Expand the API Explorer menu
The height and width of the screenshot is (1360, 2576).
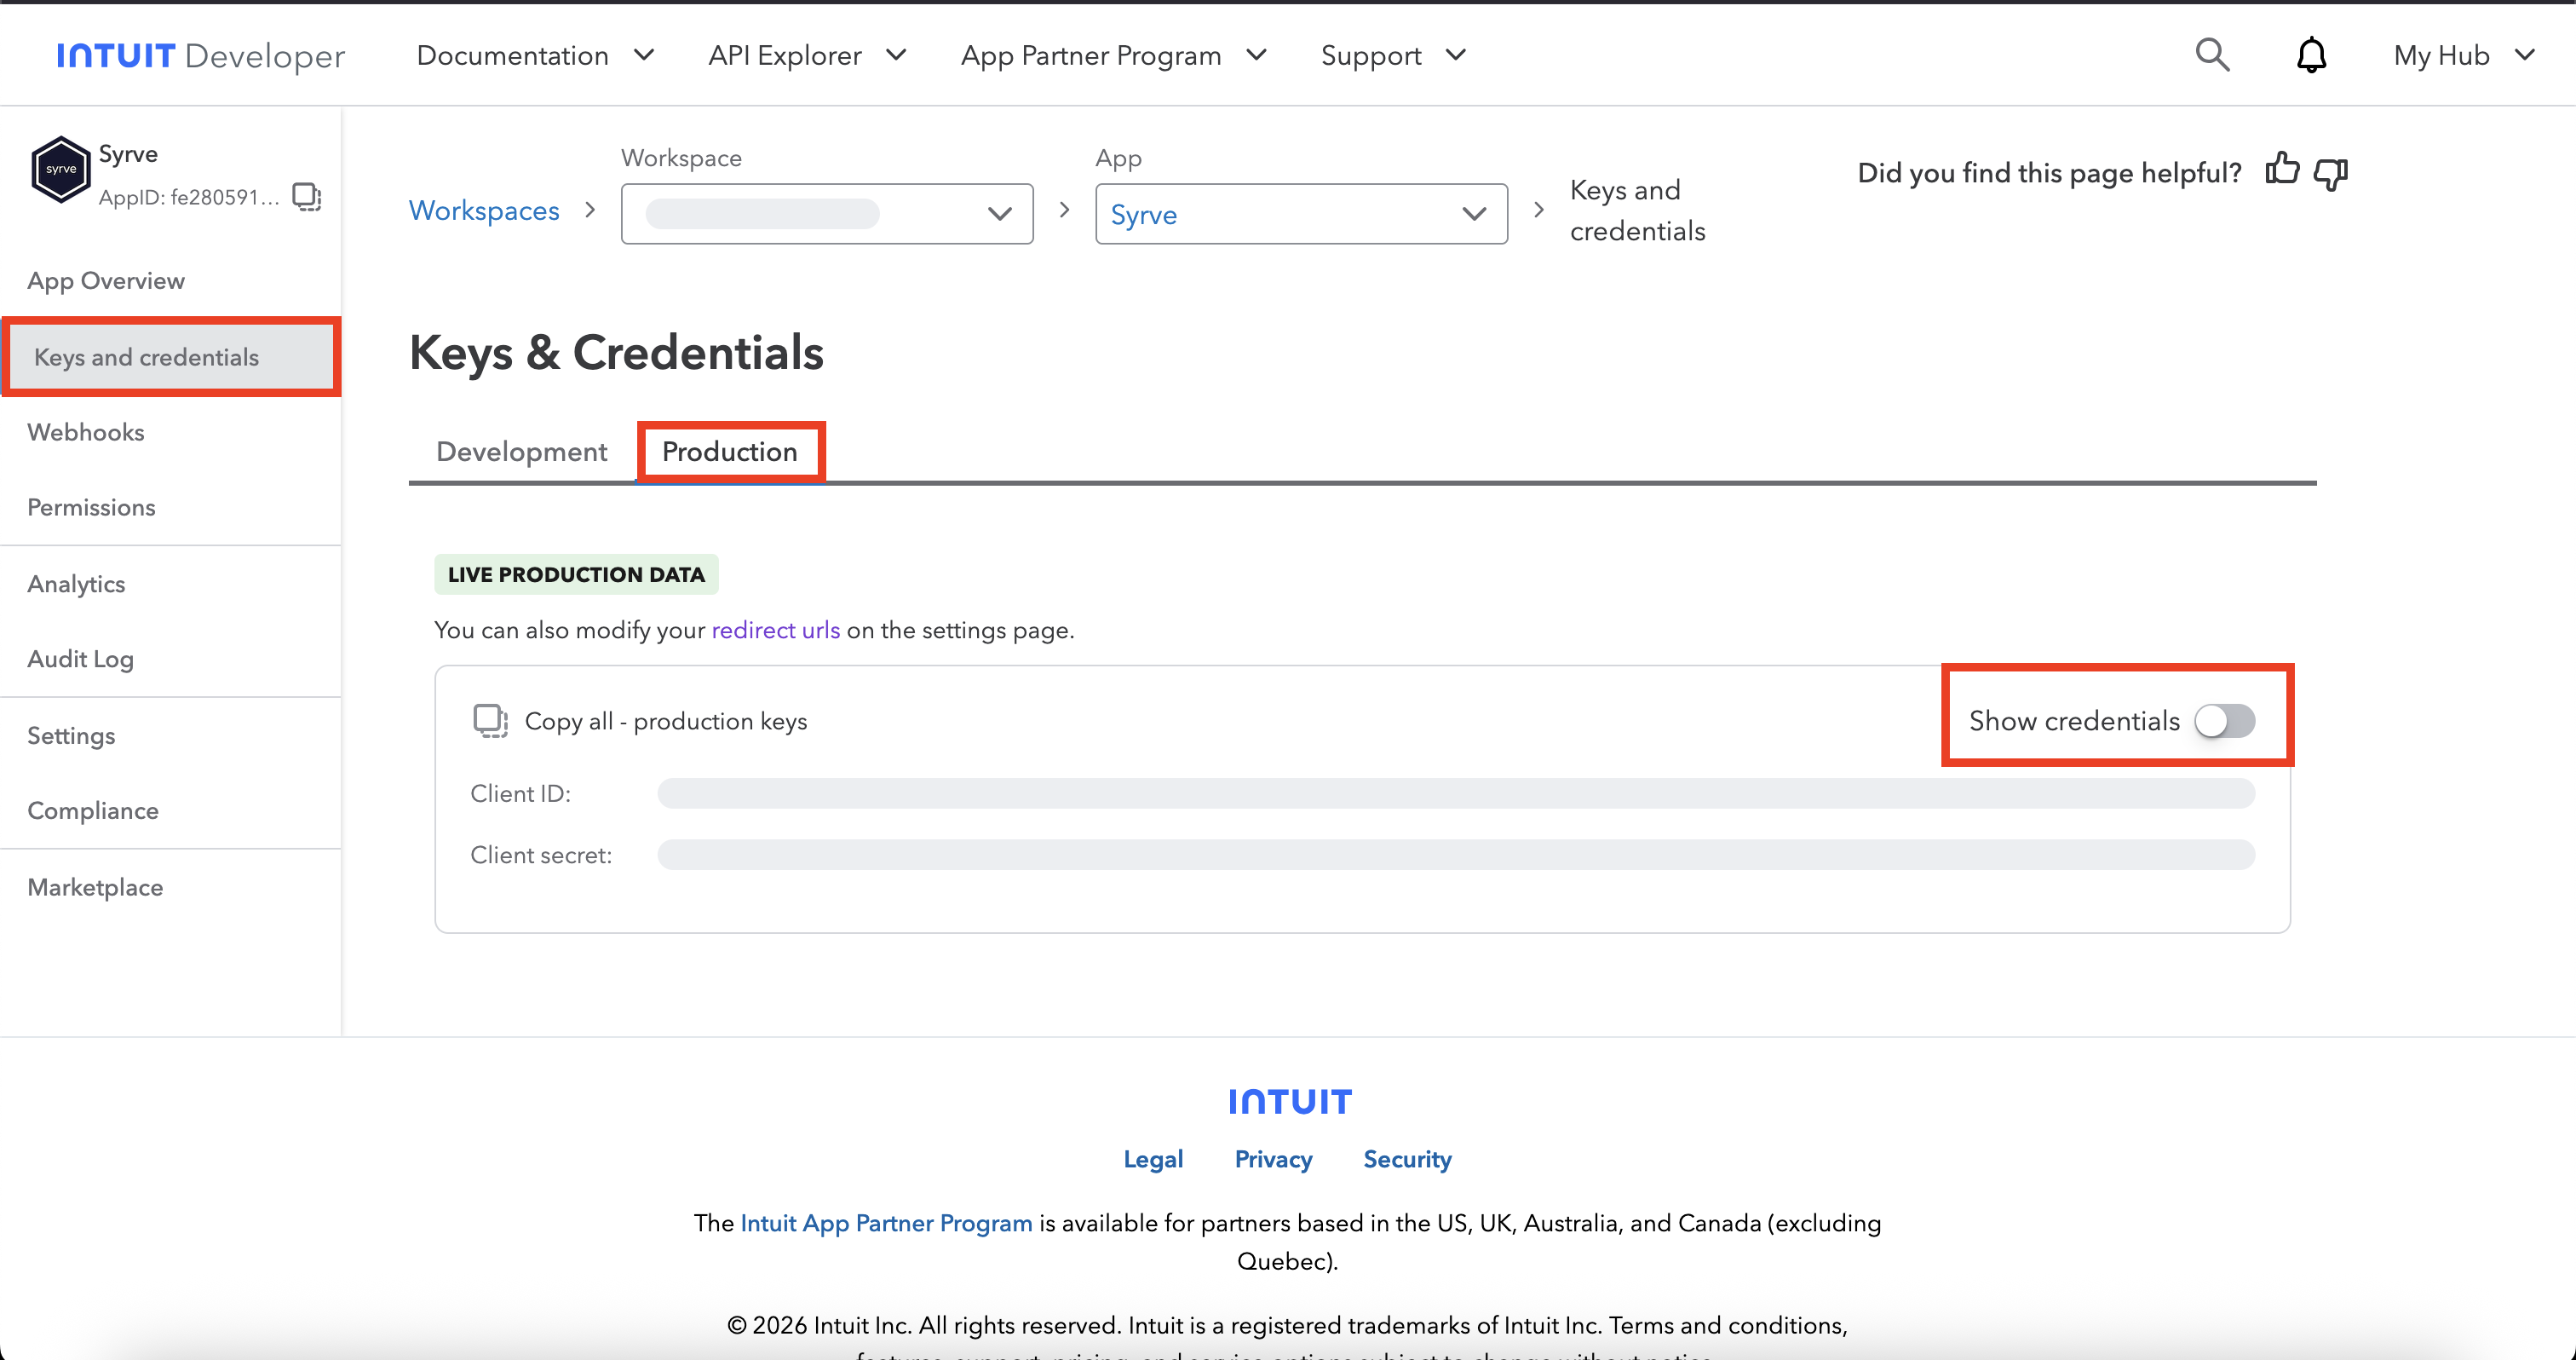click(x=807, y=55)
